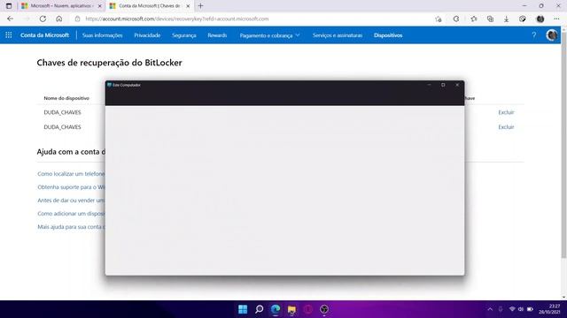Open the Edge Favorites list icon

point(474,19)
